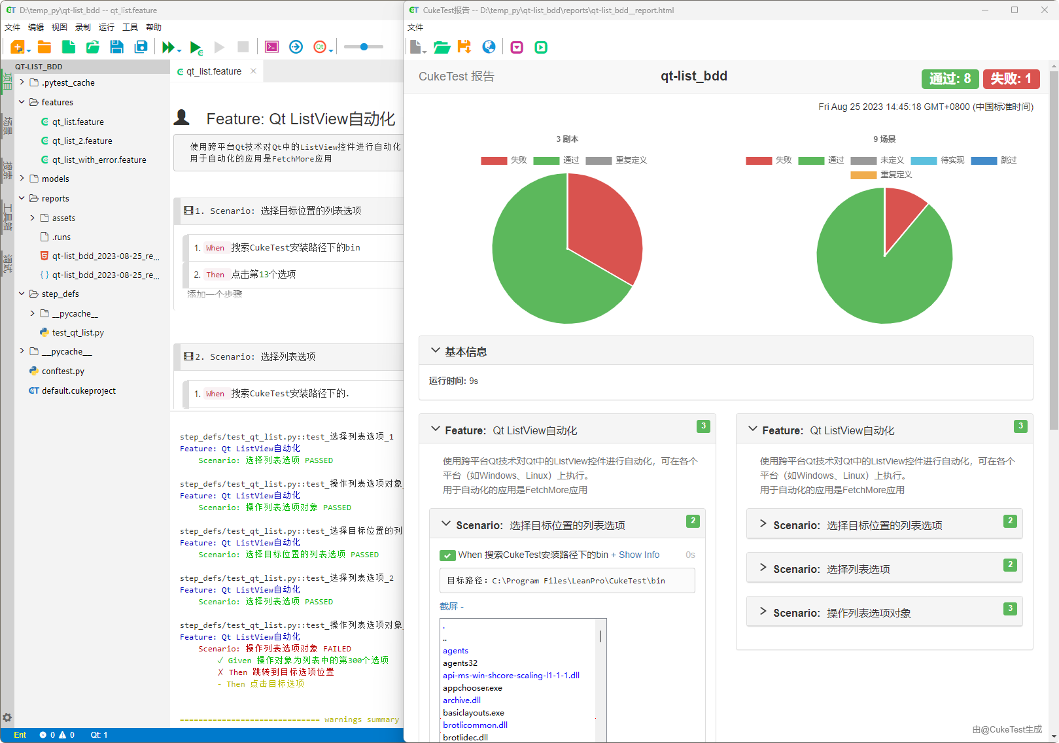Uncheck the When 搜索CukeTest安装路径下的bin step
This screenshot has width=1059, height=743.
click(x=447, y=555)
